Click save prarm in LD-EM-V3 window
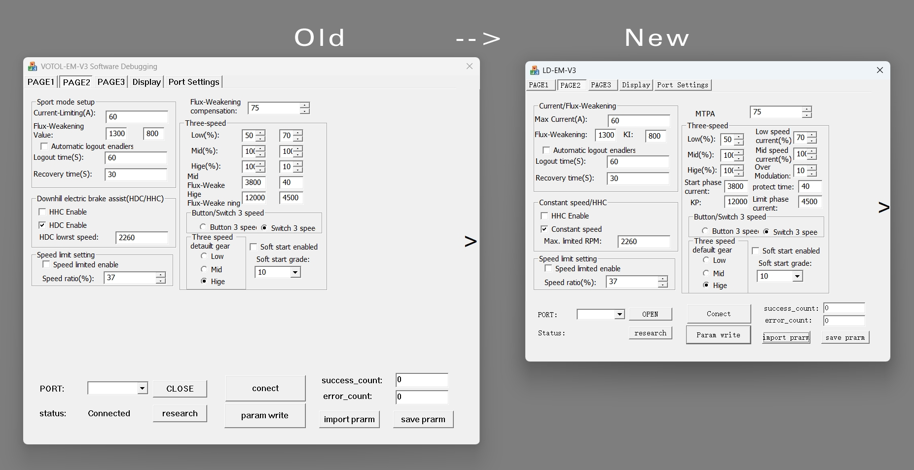 pyautogui.click(x=845, y=337)
